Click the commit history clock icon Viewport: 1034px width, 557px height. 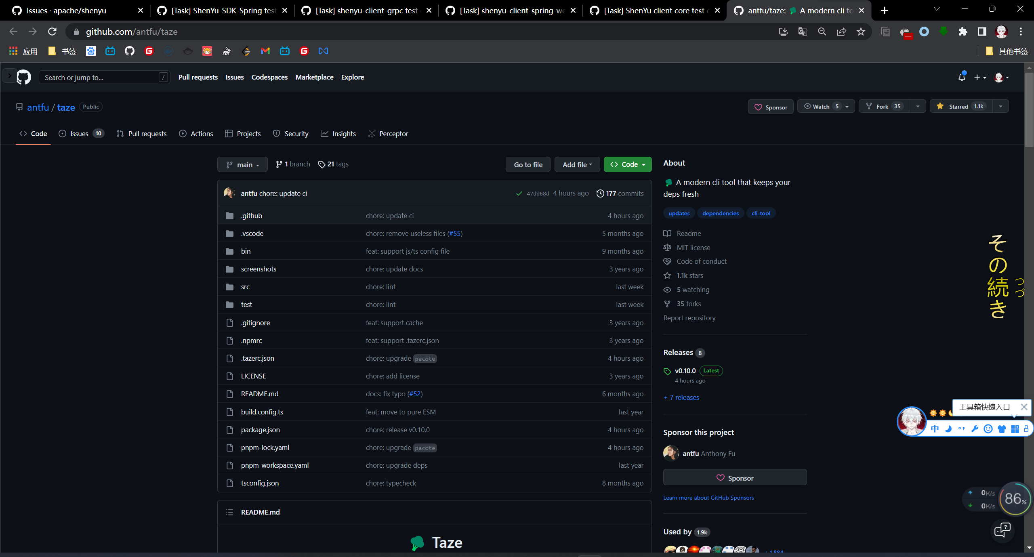point(600,193)
